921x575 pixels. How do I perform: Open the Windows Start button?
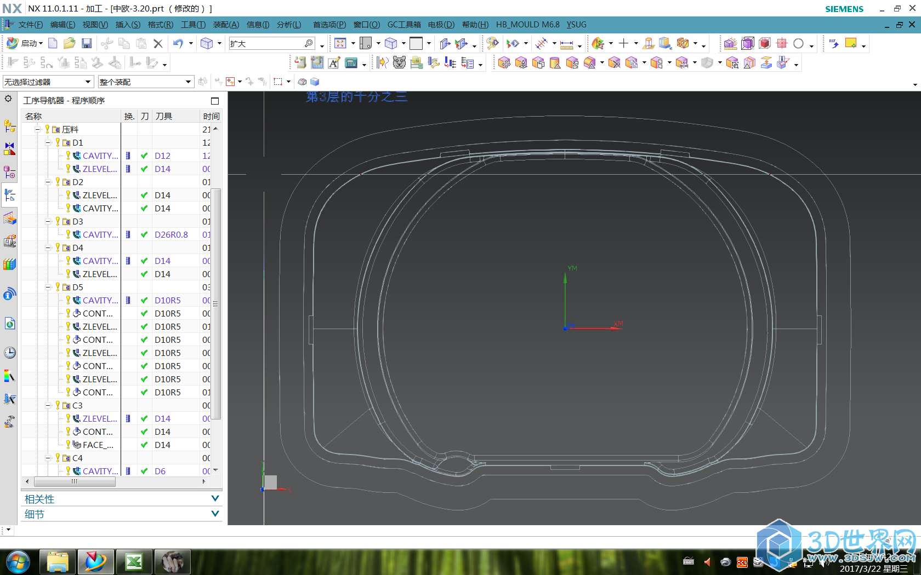coord(18,562)
